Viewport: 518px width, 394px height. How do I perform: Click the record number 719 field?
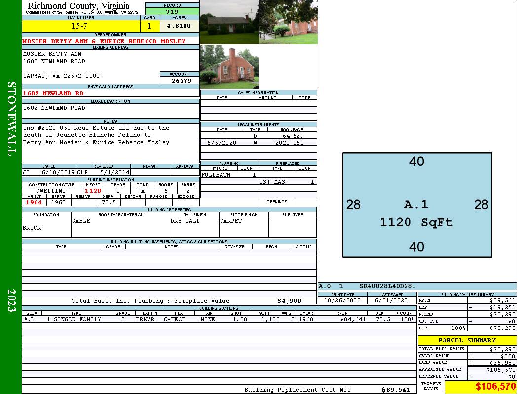(x=172, y=11)
